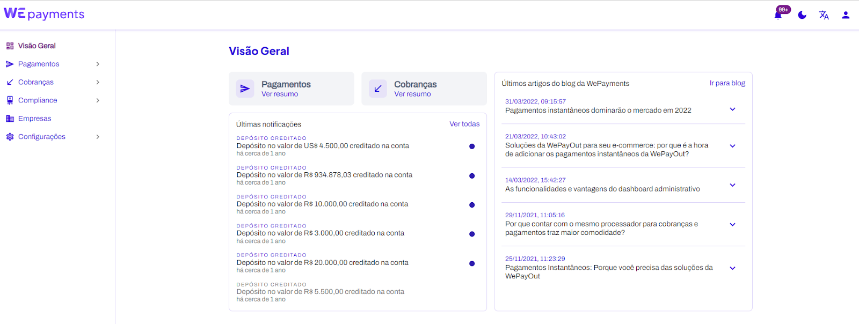The width and height of the screenshot is (859, 324).
Task: Expand article about dashboard administrativo vantagens
Action: 732,185
